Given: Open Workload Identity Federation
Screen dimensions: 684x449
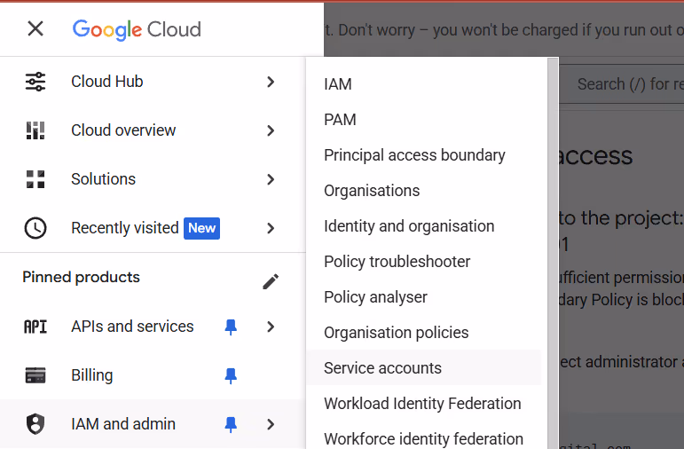Looking at the screenshot, I should (422, 404).
